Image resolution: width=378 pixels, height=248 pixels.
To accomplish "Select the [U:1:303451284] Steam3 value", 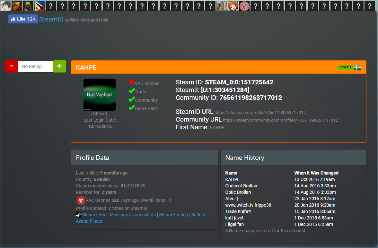I will coord(225,90).
